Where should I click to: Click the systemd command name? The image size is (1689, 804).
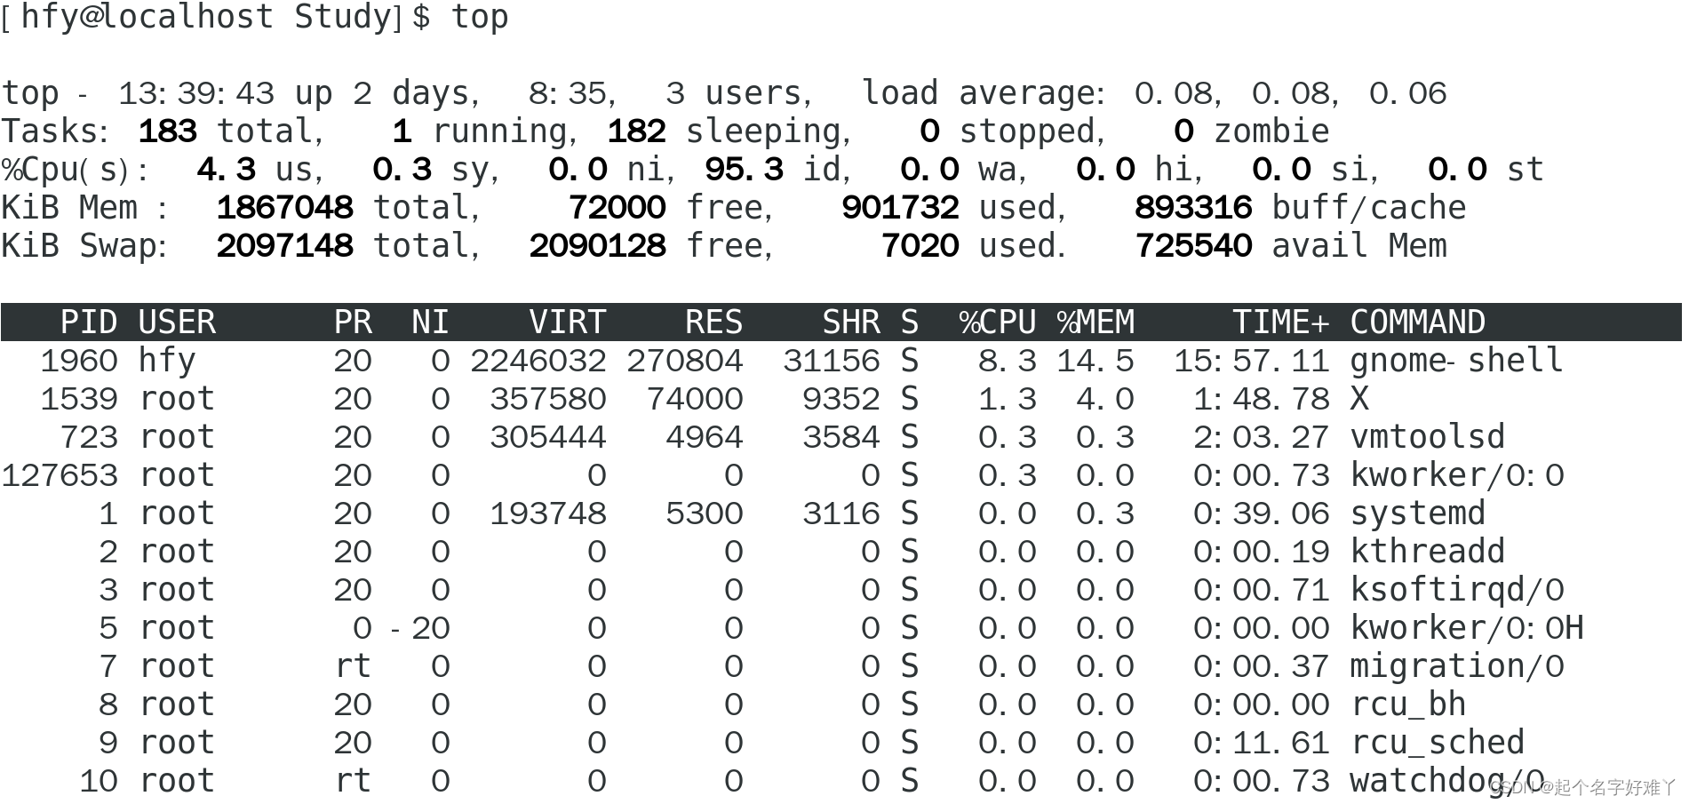tap(1417, 513)
